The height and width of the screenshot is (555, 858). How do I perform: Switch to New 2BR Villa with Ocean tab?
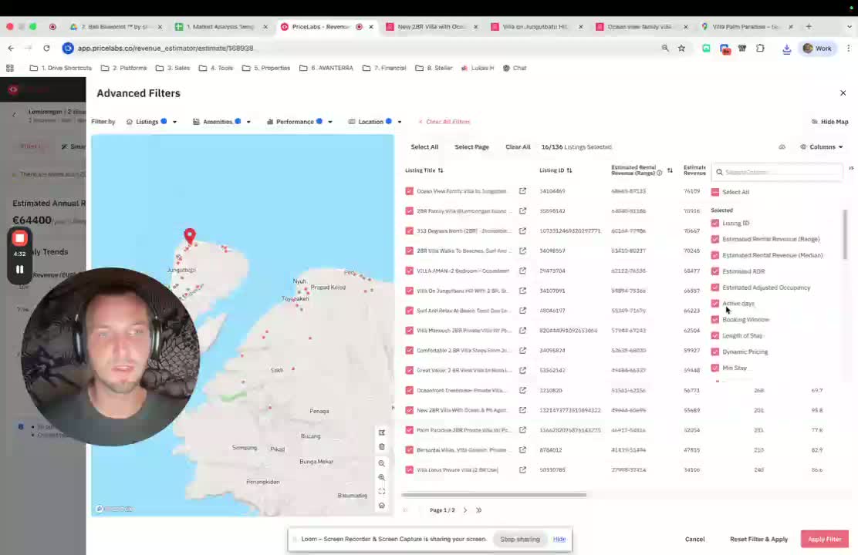pos(431,26)
